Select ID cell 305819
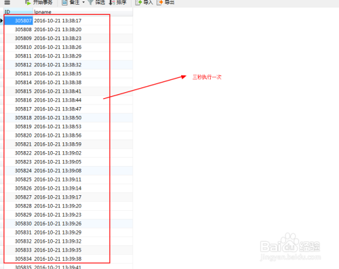Viewport: 339px width, 269px height. coord(18,126)
